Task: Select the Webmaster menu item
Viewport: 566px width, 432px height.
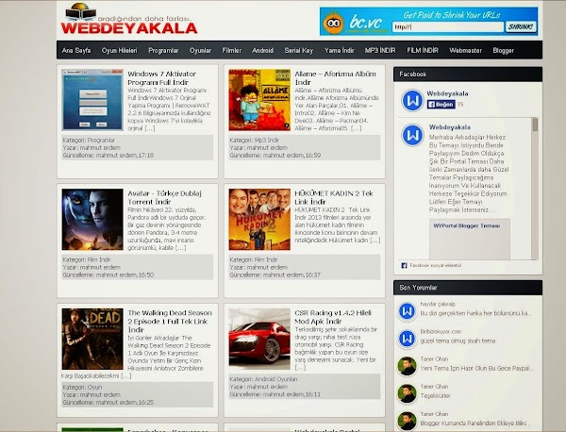Action: click(465, 51)
